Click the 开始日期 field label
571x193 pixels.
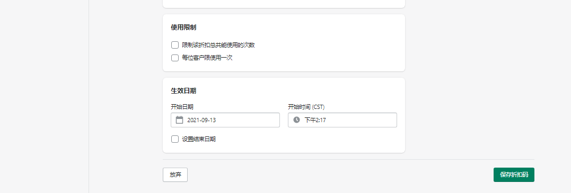[182, 107]
